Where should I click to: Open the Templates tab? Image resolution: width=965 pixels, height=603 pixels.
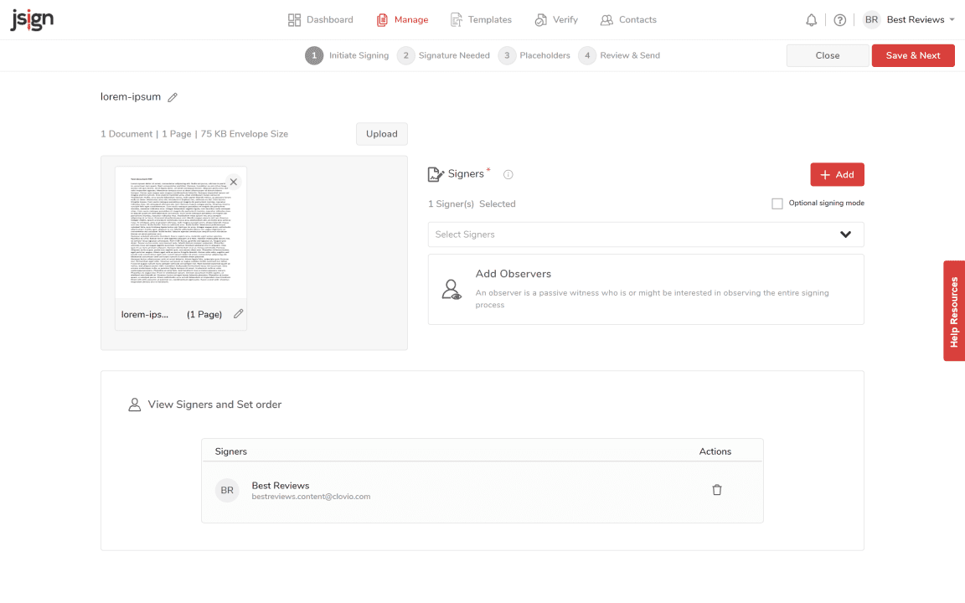tap(481, 20)
